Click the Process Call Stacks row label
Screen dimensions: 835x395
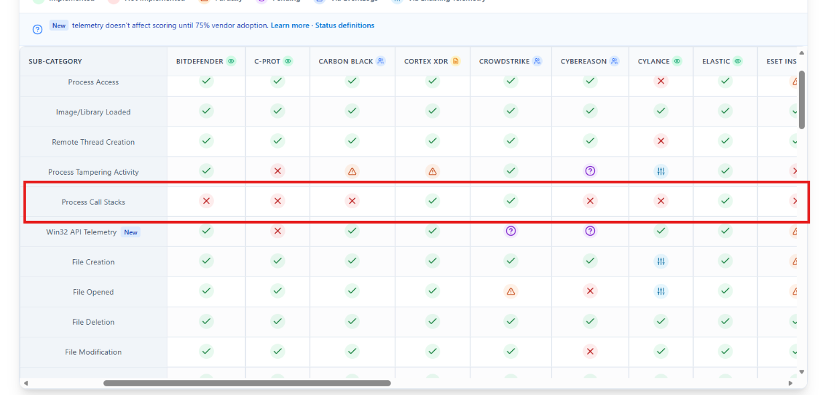pyautogui.click(x=93, y=202)
